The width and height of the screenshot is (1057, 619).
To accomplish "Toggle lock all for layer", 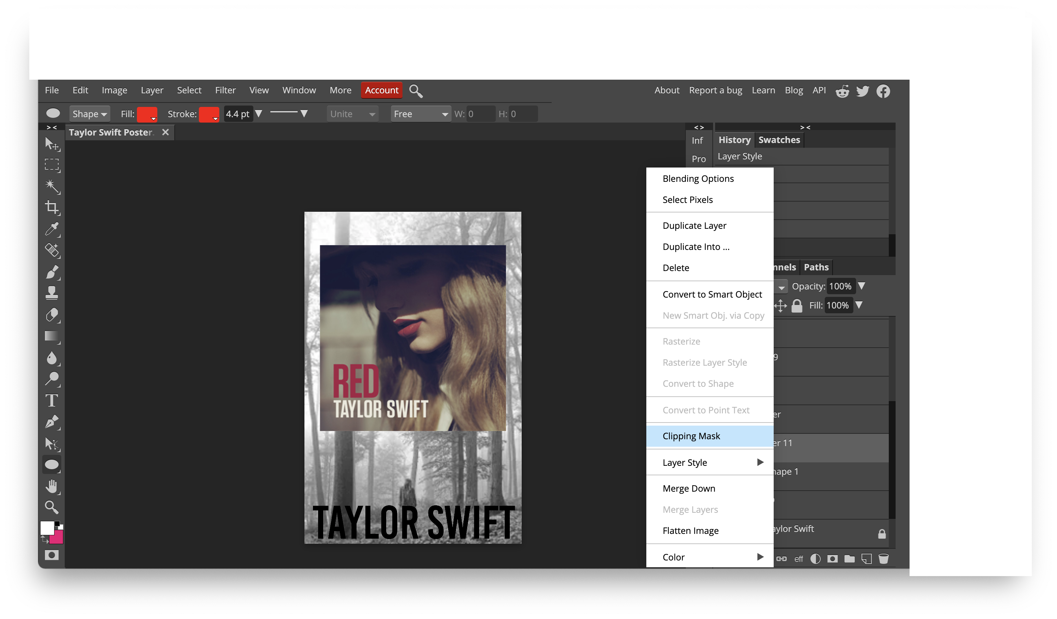I will (797, 306).
